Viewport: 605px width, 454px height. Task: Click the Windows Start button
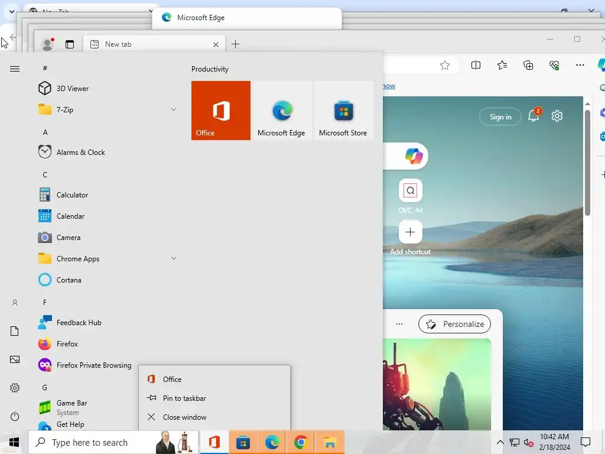point(14,442)
